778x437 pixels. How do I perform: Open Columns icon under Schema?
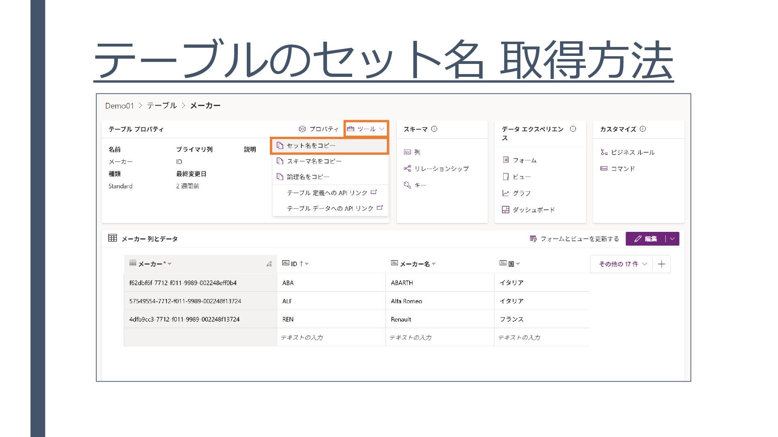click(407, 152)
